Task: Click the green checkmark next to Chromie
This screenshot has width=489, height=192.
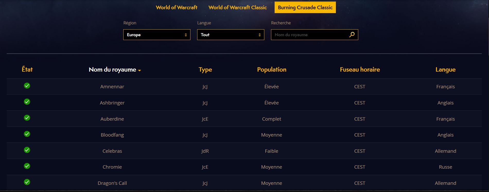Action: tap(27, 166)
